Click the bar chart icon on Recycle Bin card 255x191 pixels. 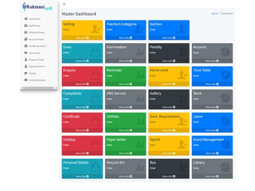point(140,168)
